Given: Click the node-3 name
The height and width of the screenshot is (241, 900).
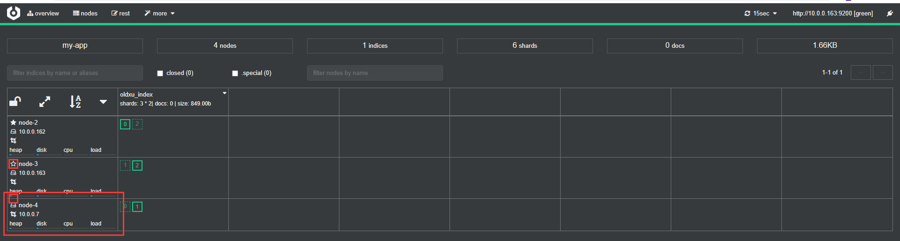Looking at the screenshot, I should [28, 164].
